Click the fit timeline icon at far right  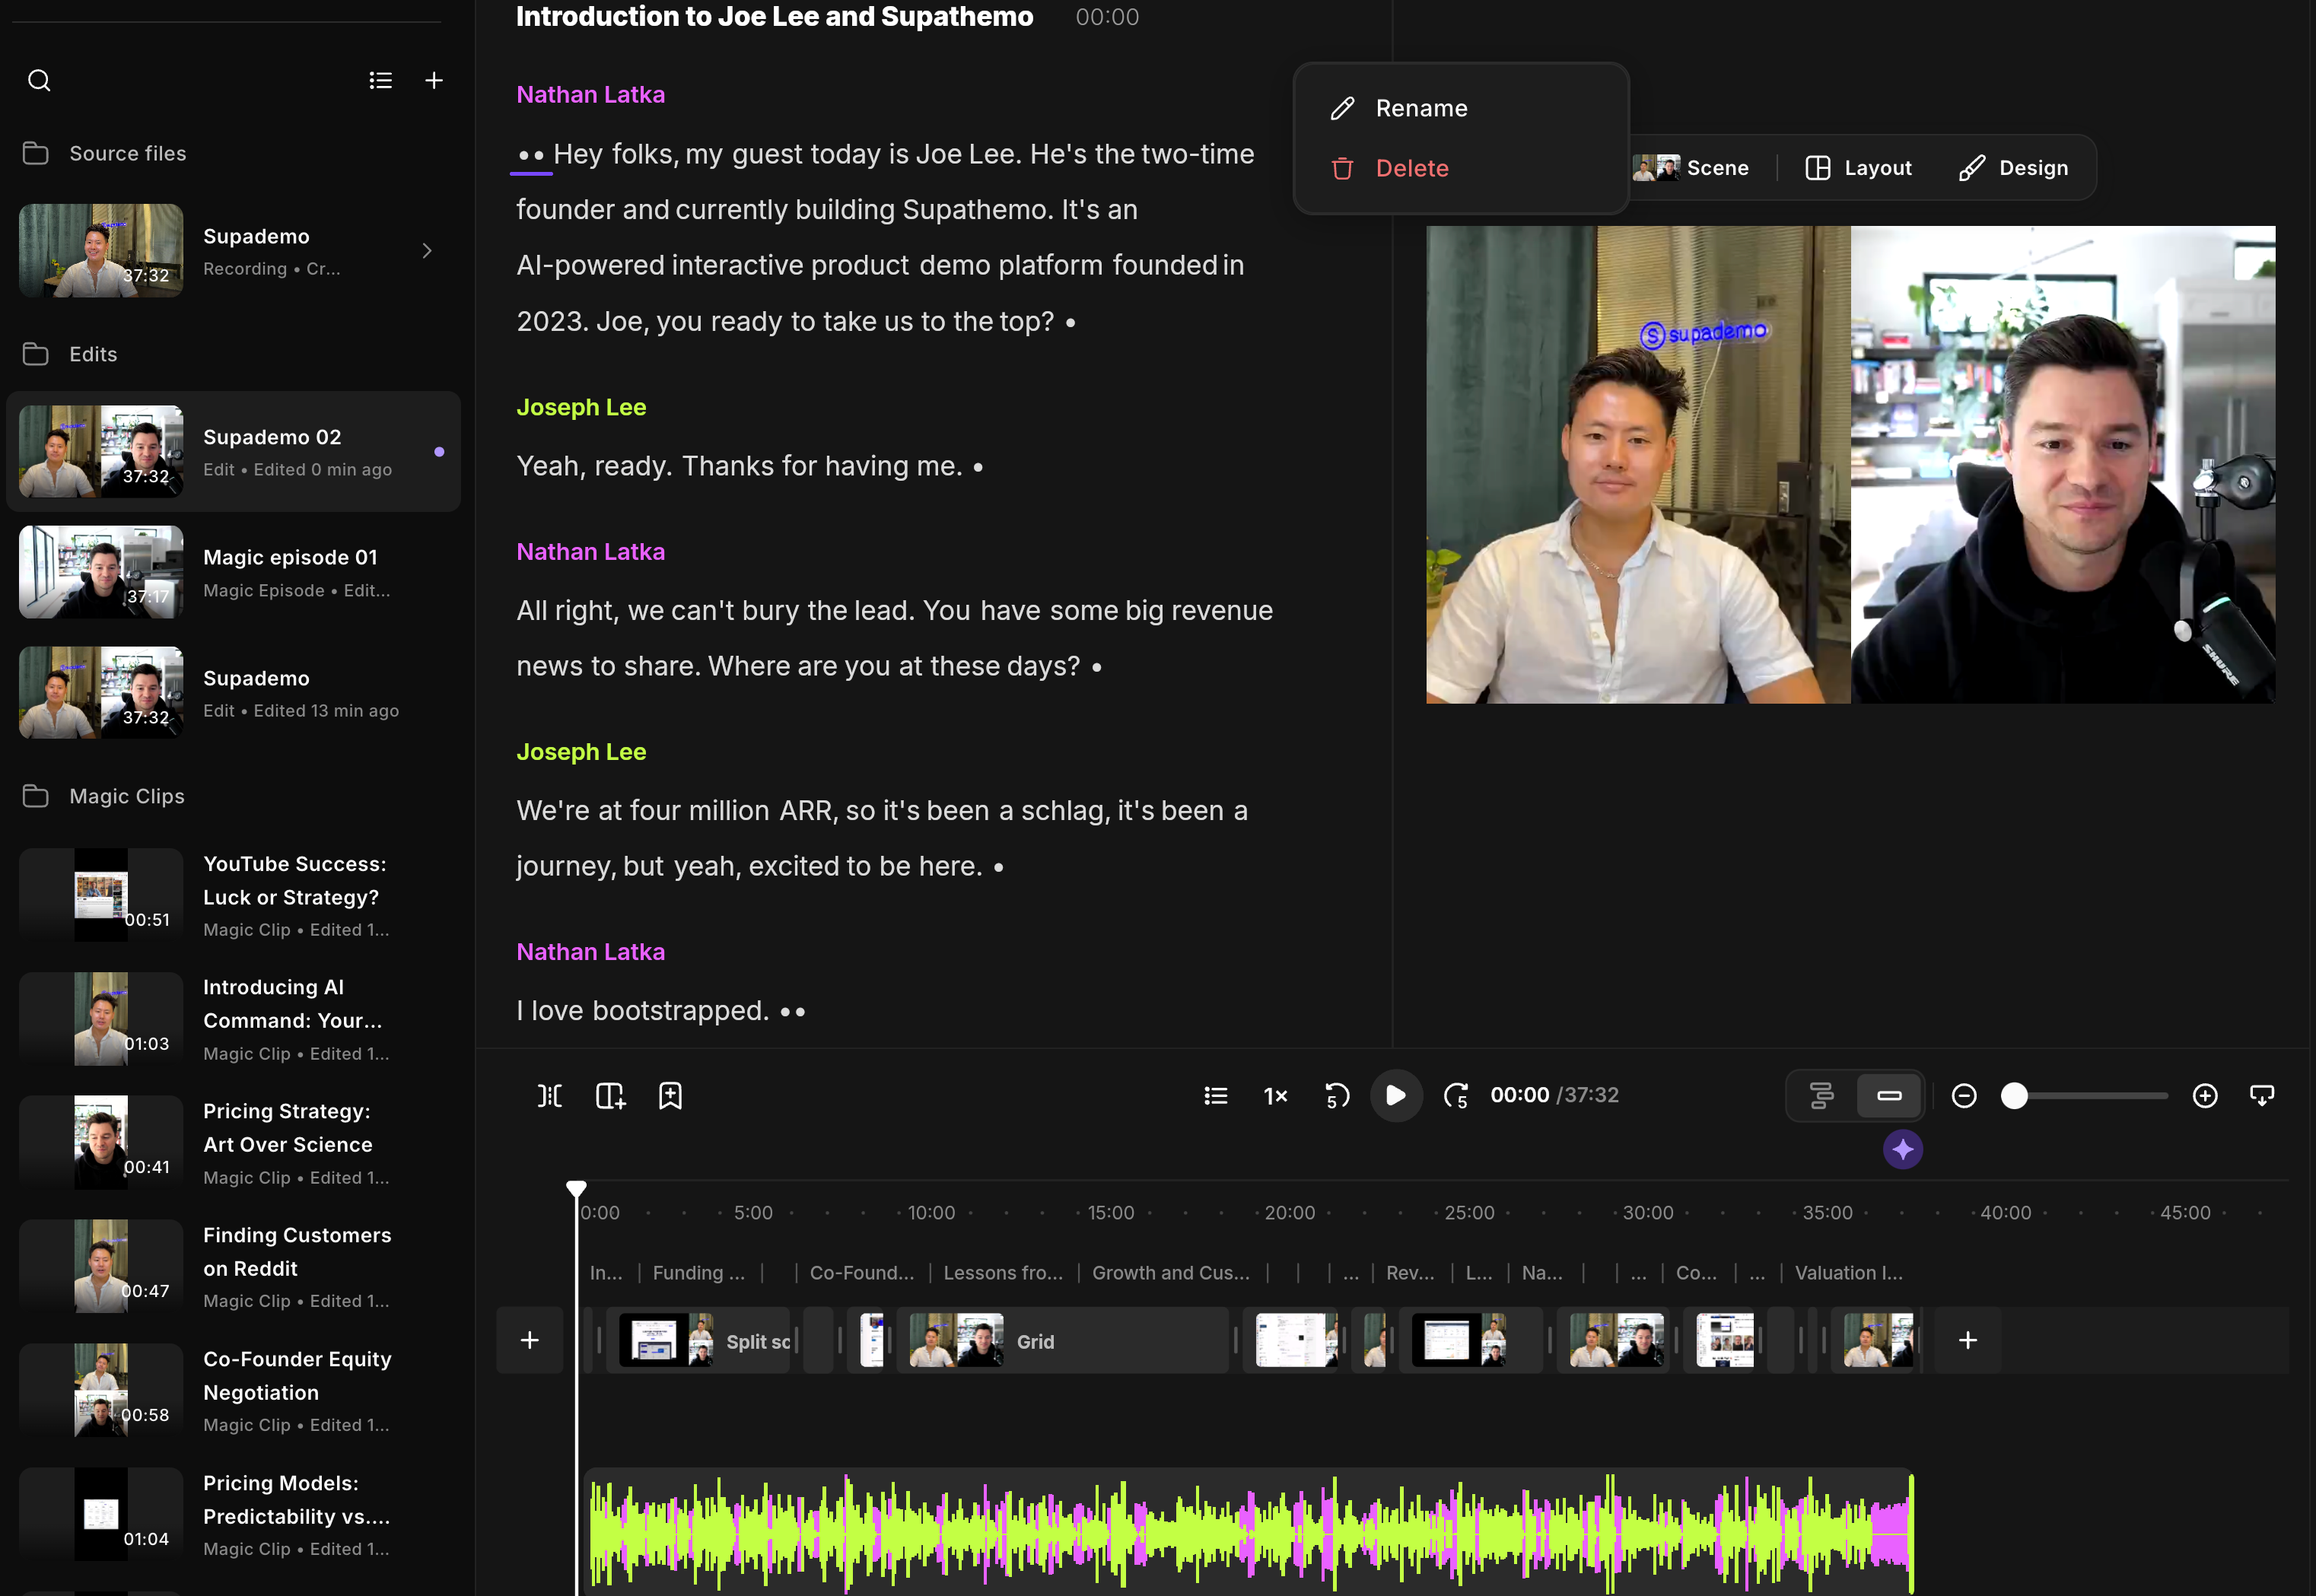(x=2262, y=1096)
